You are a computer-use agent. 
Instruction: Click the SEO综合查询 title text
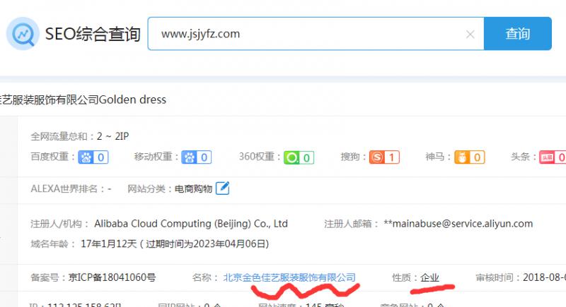pos(93,34)
